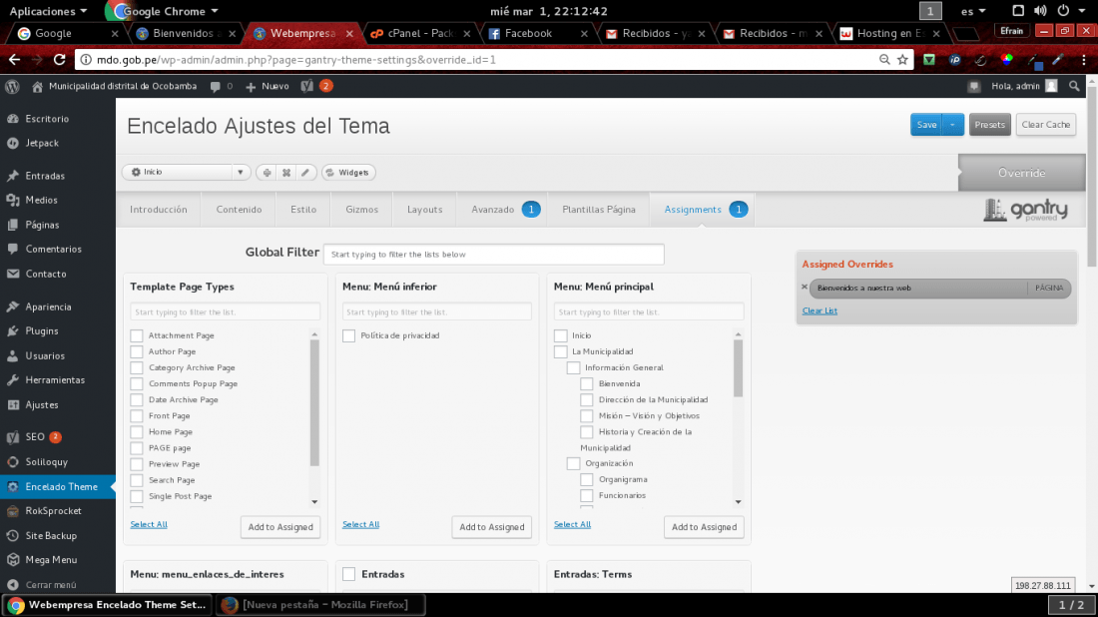Reload the page with browser refresh icon

[x=60, y=60]
